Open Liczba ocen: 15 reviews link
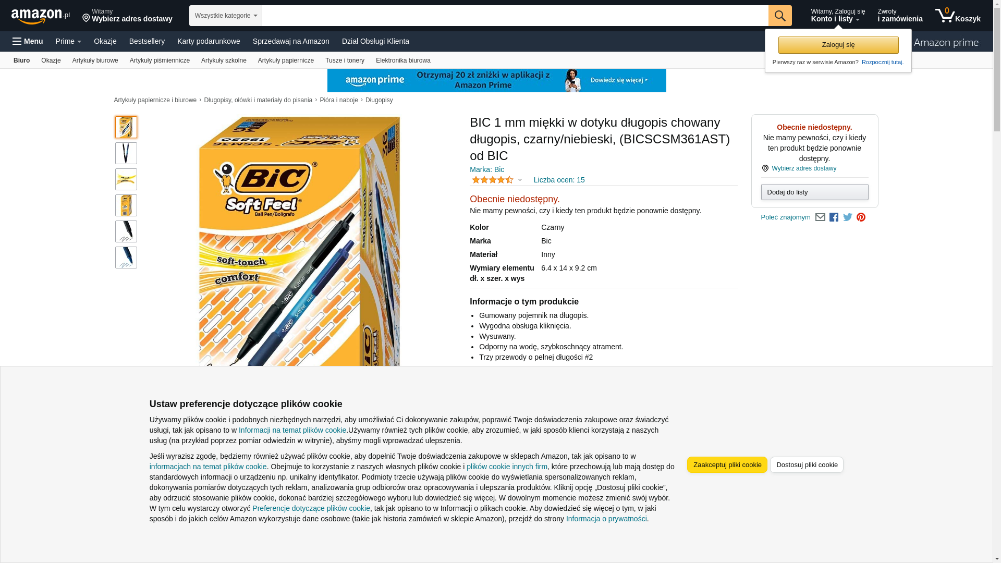 [559, 180]
